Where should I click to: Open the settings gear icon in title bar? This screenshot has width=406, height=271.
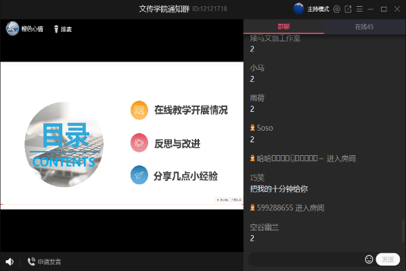point(336,9)
